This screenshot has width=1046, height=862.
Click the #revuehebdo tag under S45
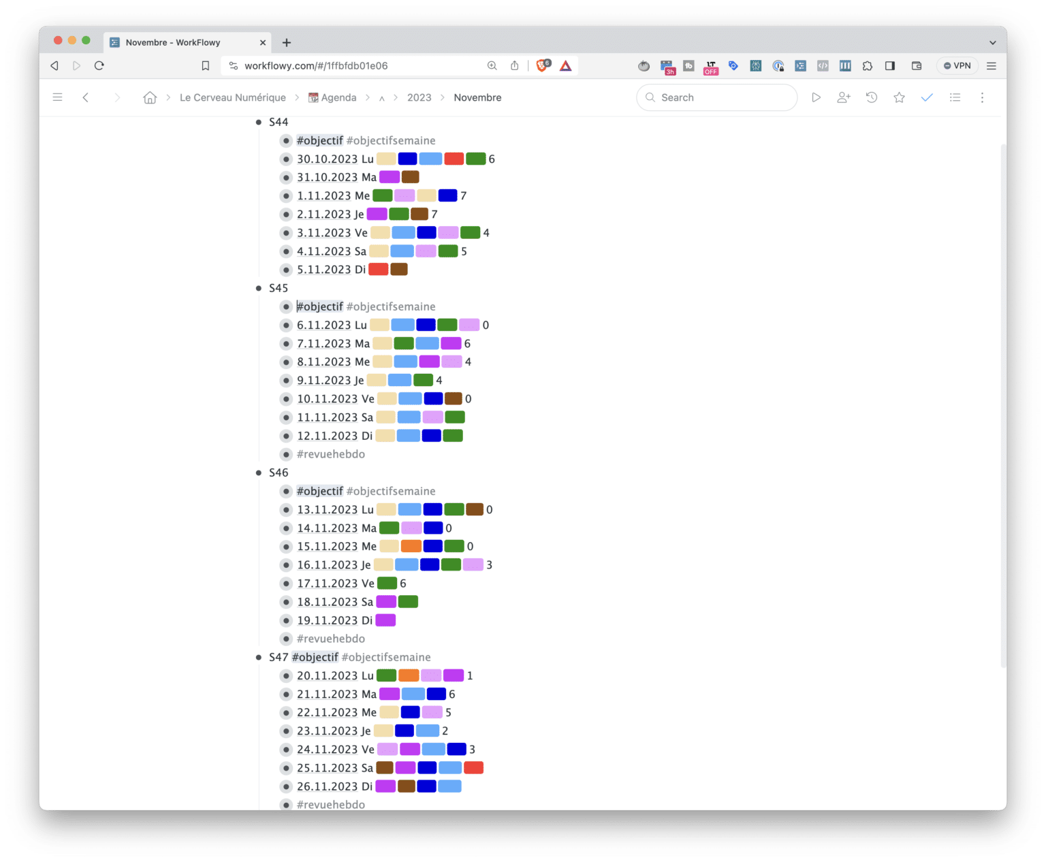point(331,454)
